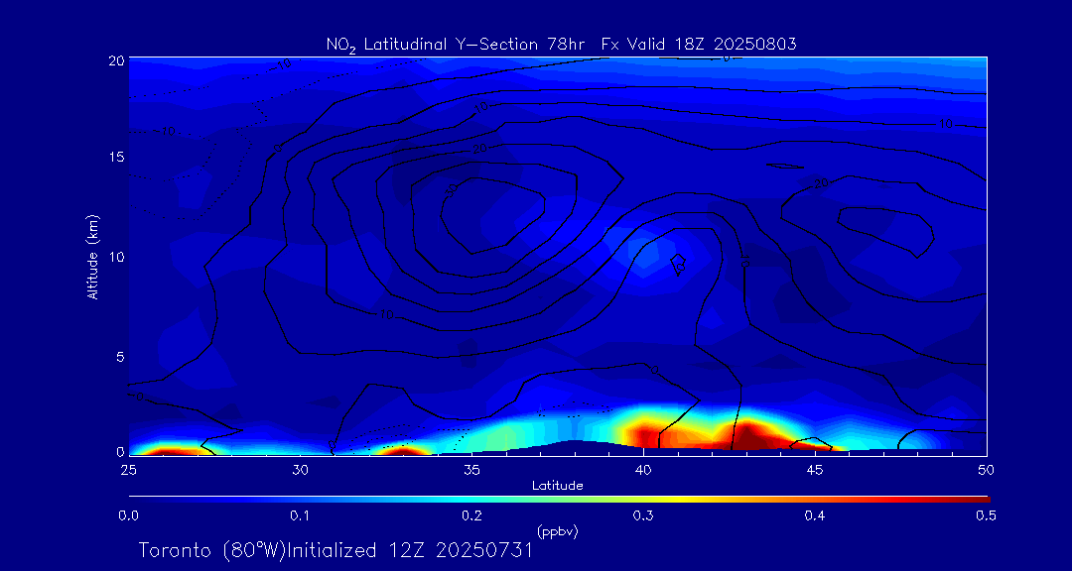Image resolution: width=1072 pixels, height=571 pixels.
Task: Click the small closed contour near latitude 41
Action: (679, 264)
